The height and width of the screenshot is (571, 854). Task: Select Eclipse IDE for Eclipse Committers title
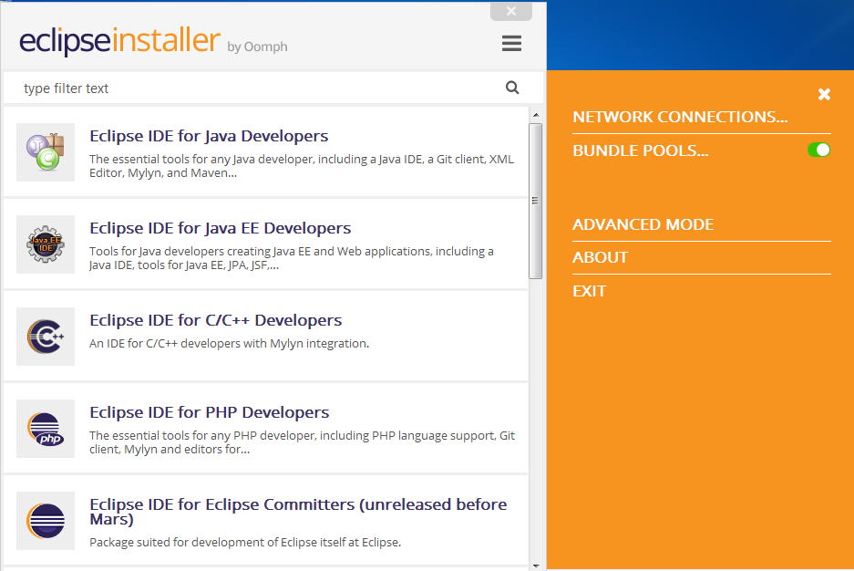pyautogui.click(x=298, y=512)
